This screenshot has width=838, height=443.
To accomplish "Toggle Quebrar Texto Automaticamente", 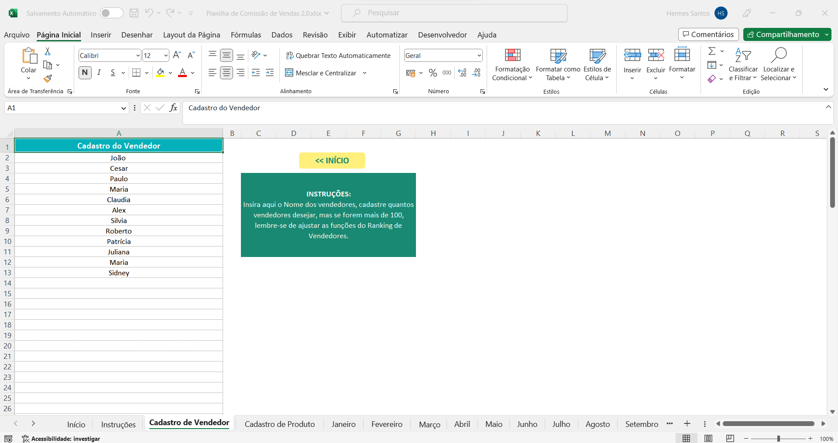I will 338,55.
